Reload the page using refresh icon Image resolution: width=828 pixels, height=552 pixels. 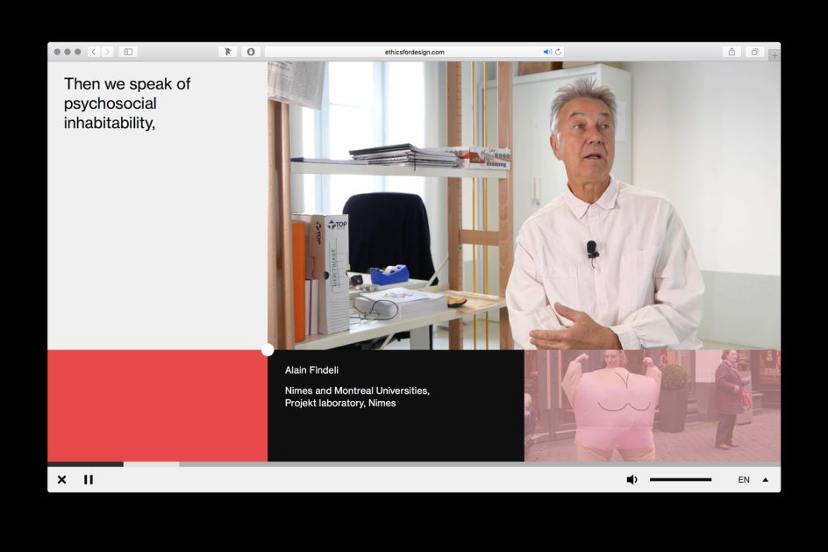[x=558, y=52]
